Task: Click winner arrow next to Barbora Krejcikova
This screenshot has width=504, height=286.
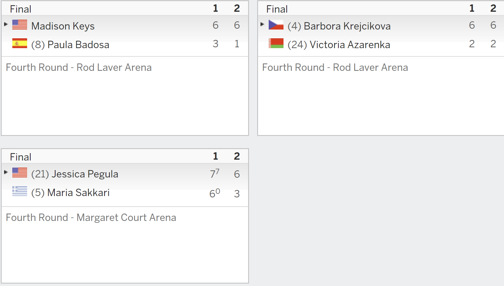Action: pyautogui.click(x=262, y=24)
